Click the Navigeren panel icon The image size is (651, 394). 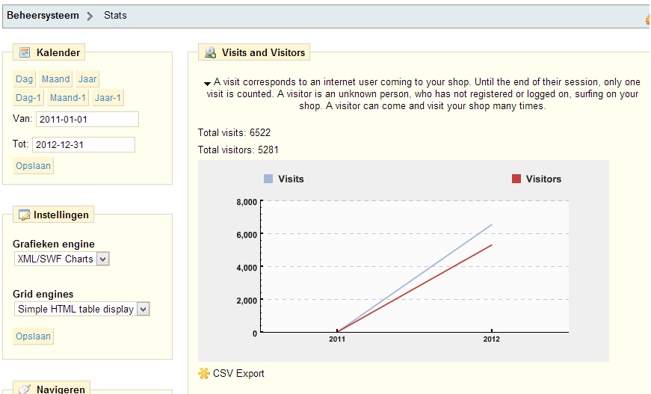click(x=25, y=389)
